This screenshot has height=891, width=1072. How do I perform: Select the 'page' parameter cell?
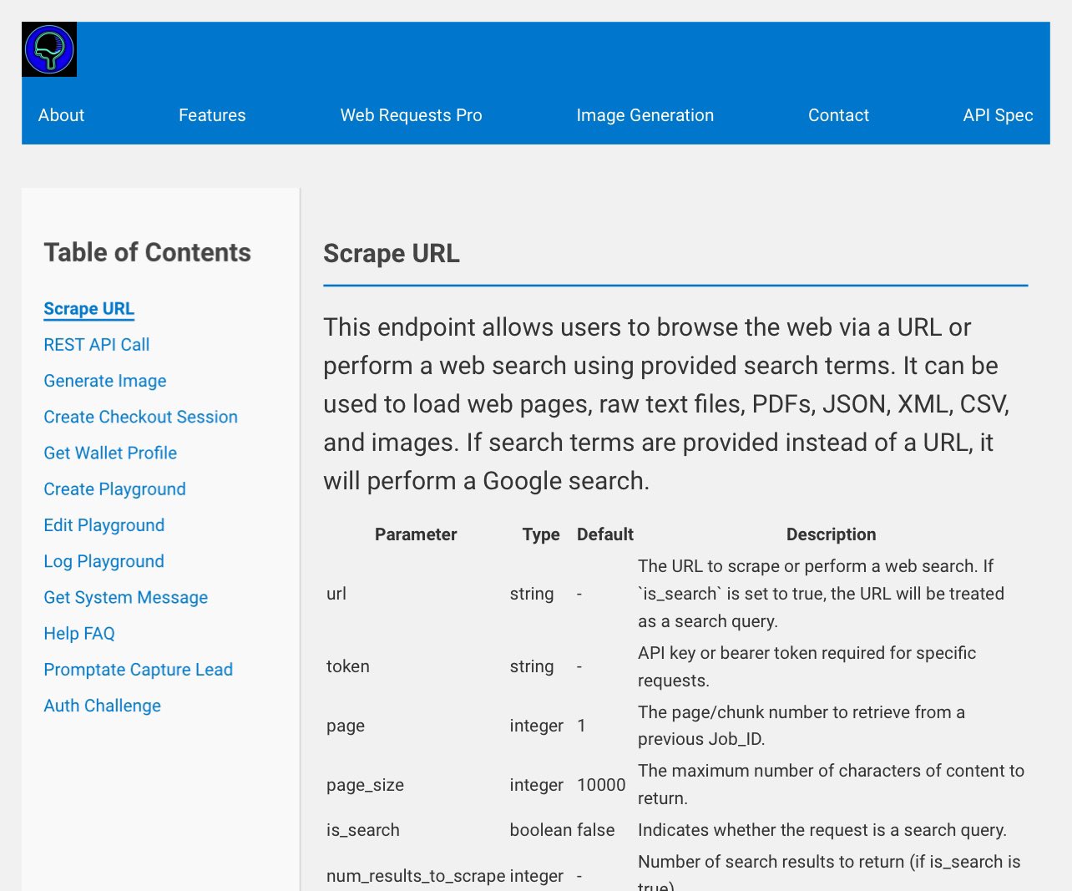pos(346,726)
